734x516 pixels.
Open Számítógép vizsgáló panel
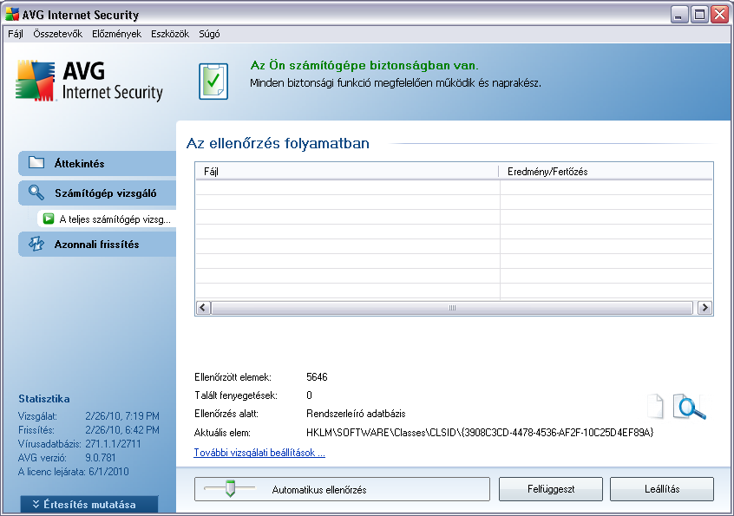[97, 193]
